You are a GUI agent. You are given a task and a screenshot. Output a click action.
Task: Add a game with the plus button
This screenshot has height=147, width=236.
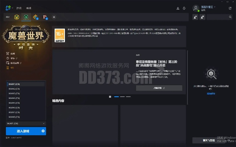tap(54, 17)
